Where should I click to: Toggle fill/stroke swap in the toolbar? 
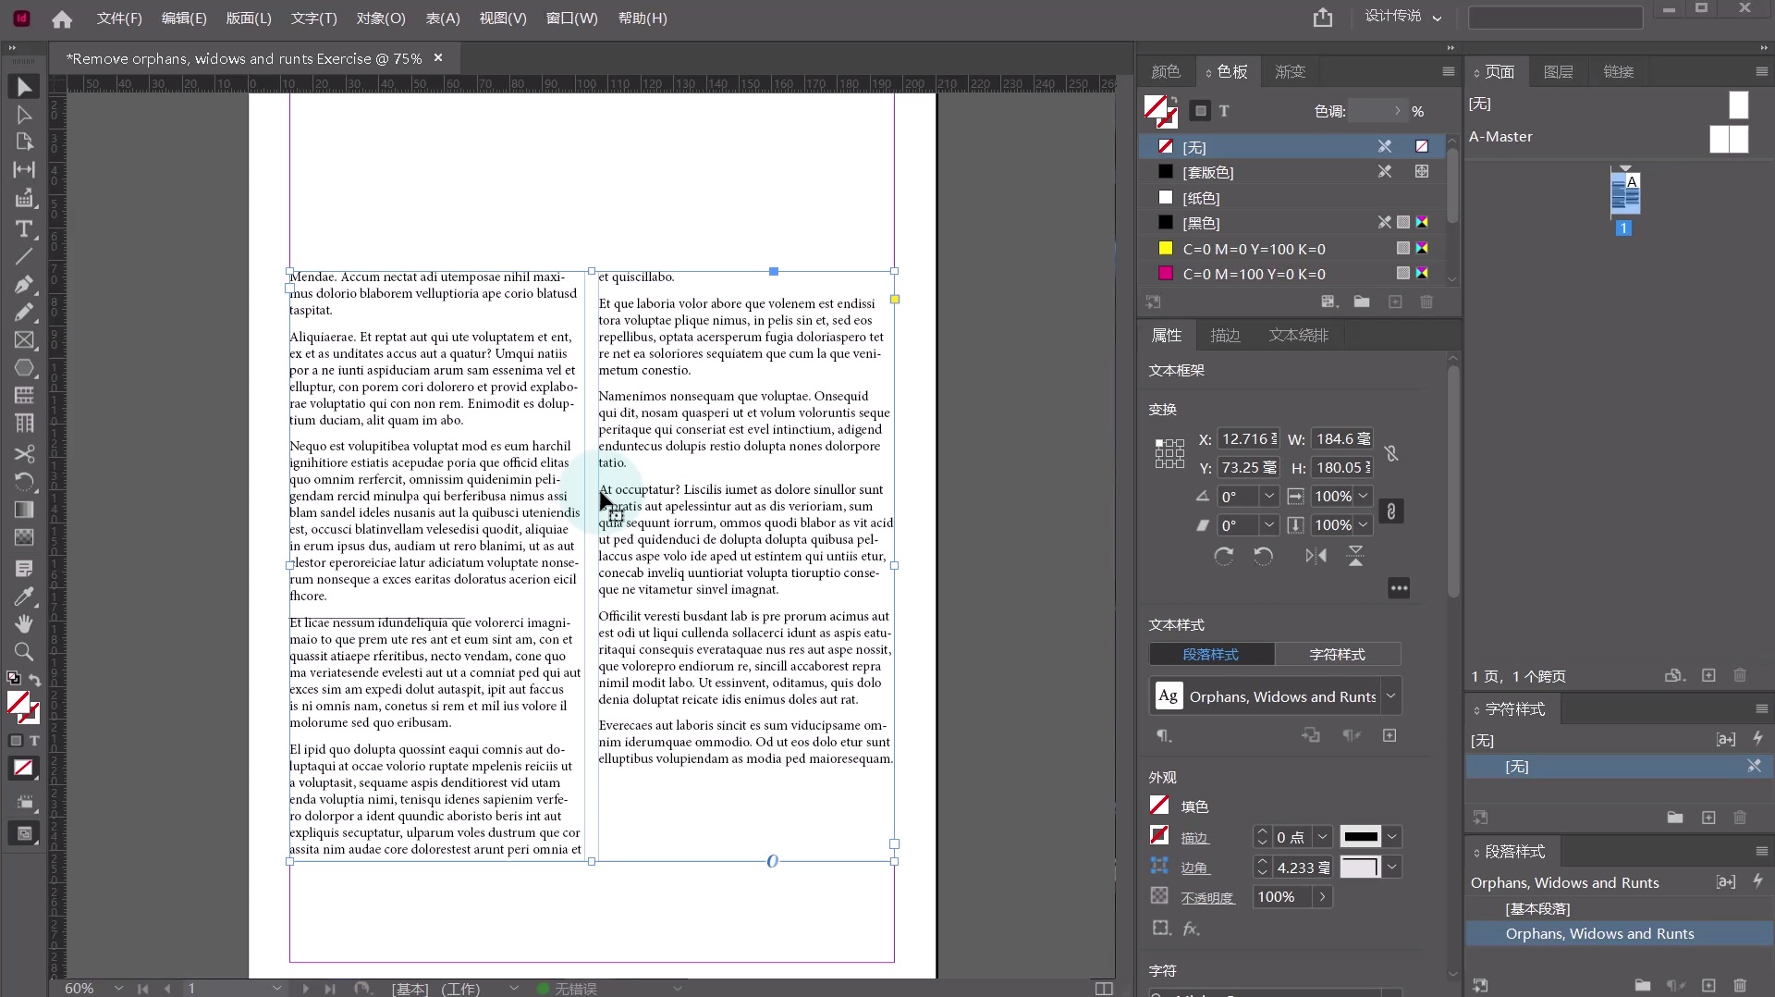[x=34, y=680]
